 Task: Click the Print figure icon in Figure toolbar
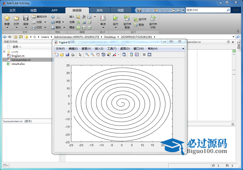pyautogui.click(x=73, y=54)
